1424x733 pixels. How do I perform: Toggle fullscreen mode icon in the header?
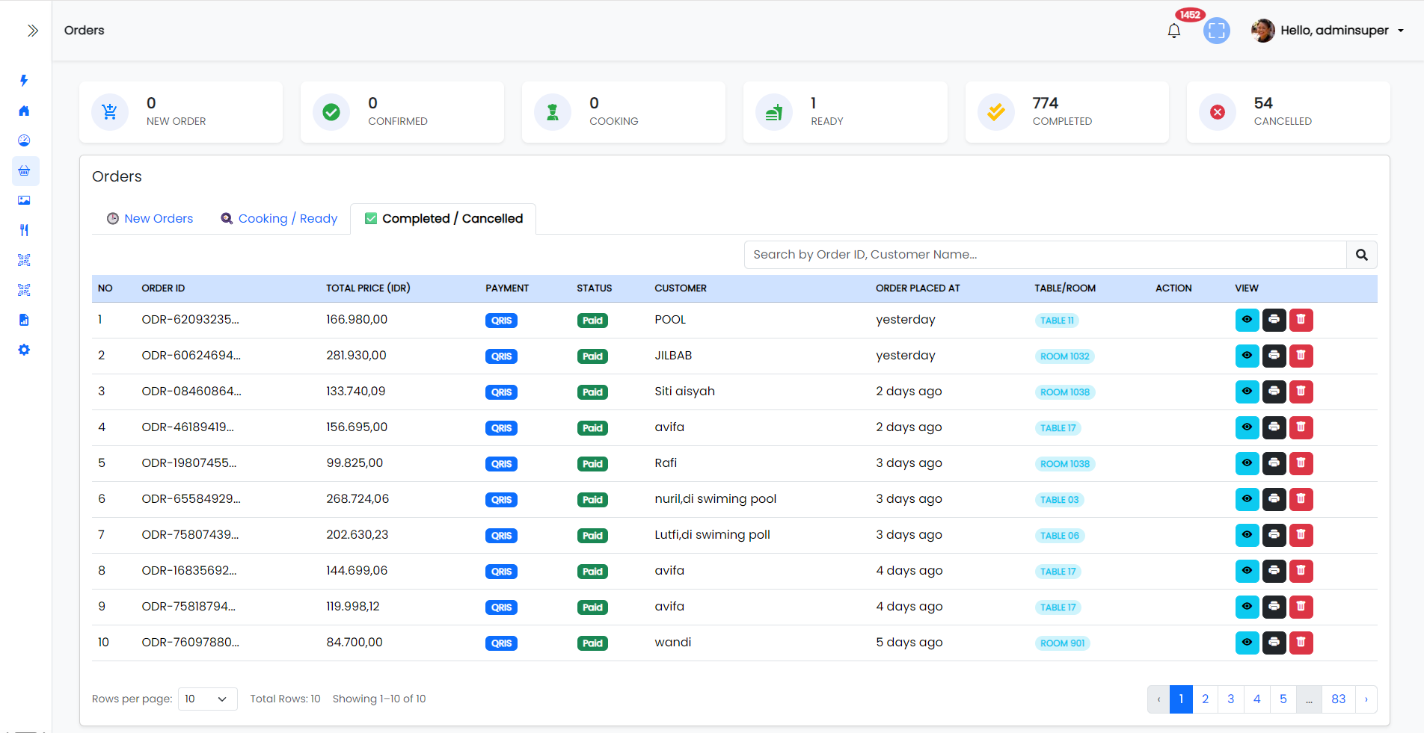pyautogui.click(x=1217, y=31)
